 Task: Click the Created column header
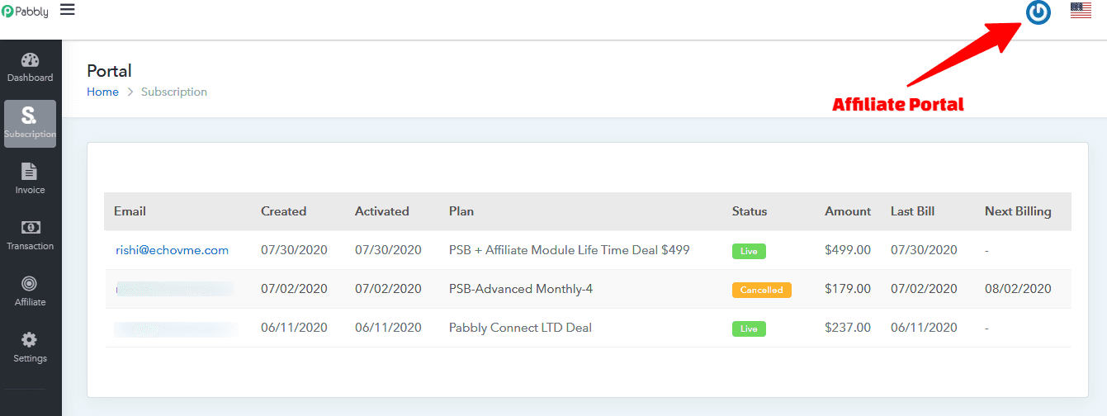point(283,211)
